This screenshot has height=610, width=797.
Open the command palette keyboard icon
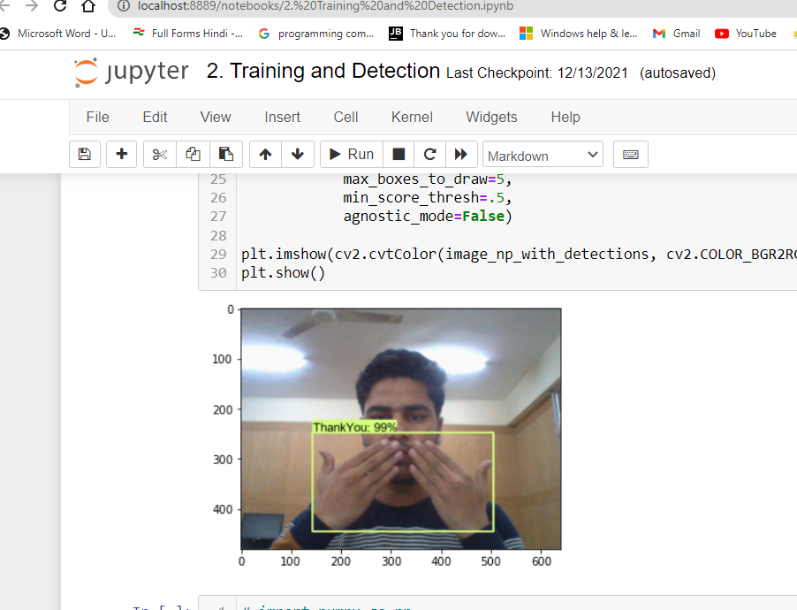tap(630, 154)
